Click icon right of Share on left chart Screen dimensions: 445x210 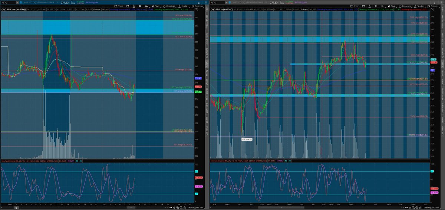(128, 6)
